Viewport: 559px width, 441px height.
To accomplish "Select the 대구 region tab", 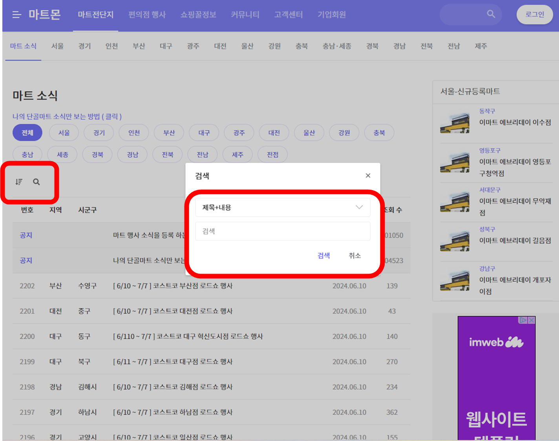I will 165,46.
